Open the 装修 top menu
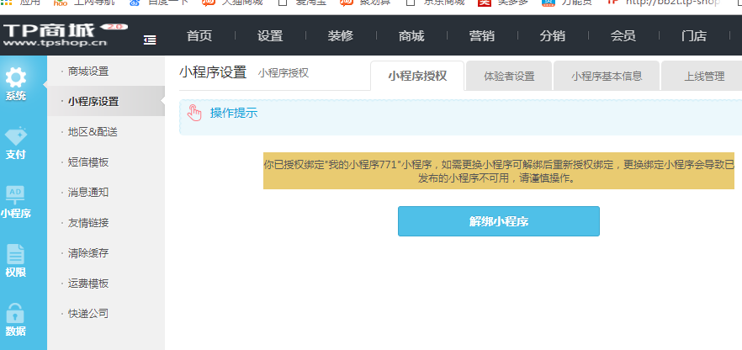Viewport: 742px width, 350px height. [x=340, y=36]
